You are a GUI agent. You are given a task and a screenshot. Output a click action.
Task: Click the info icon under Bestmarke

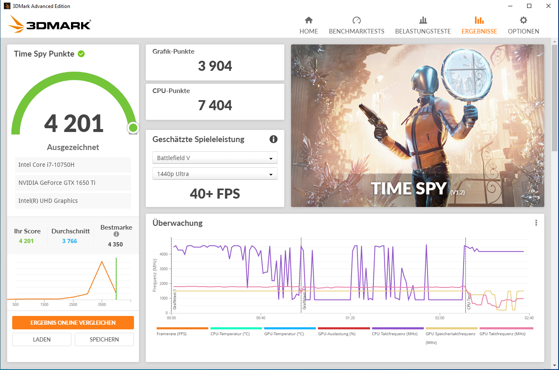116,234
